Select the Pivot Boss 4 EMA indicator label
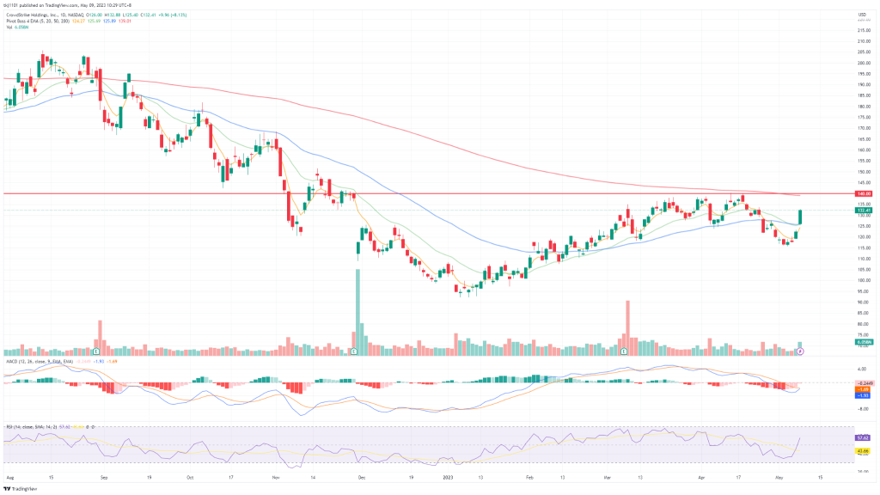This screenshot has width=880, height=495. point(27,21)
